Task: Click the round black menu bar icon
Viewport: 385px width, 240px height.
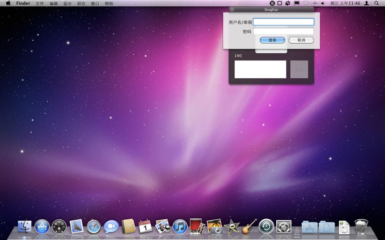Action: [x=272, y=3]
